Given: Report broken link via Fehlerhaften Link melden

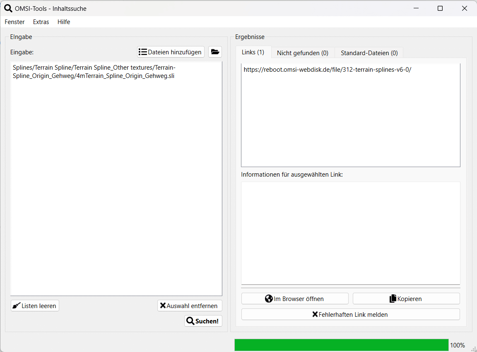Looking at the screenshot, I should 350,314.
